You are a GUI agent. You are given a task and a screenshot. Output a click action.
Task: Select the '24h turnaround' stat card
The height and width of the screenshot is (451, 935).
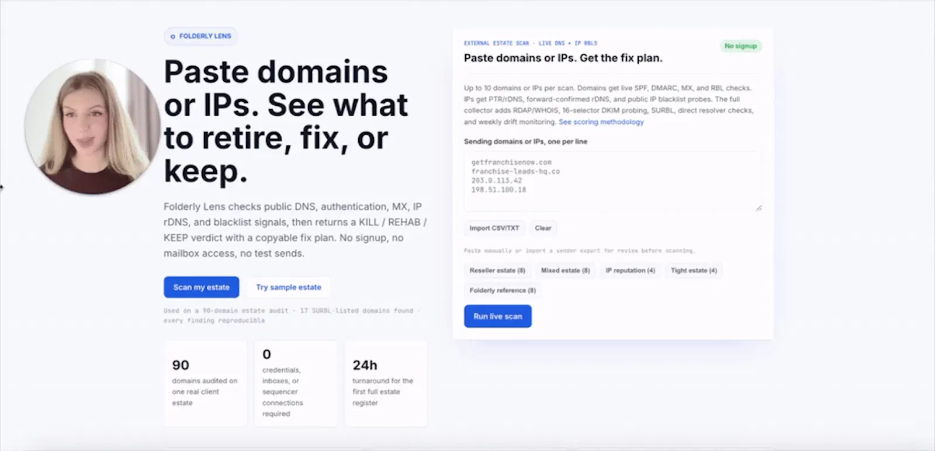click(x=386, y=384)
